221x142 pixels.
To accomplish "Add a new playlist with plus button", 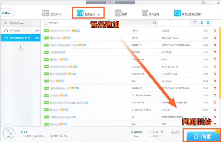I will pos(20,47).
